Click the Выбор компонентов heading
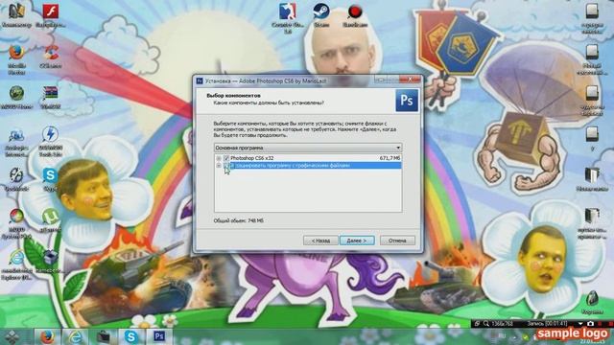614x345 pixels. click(233, 96)
